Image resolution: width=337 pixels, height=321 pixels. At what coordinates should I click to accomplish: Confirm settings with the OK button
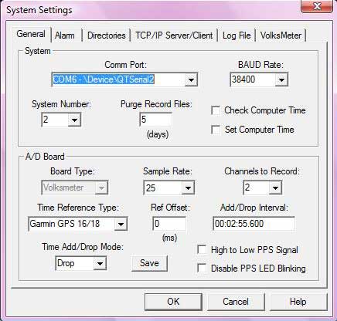tap(173, 302)
